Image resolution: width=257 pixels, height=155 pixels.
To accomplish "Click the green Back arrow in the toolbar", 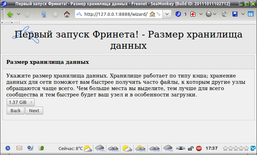I will pyautogui.click(x=10, y=14).
